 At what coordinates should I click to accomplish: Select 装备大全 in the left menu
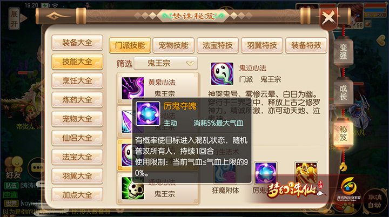77,43
